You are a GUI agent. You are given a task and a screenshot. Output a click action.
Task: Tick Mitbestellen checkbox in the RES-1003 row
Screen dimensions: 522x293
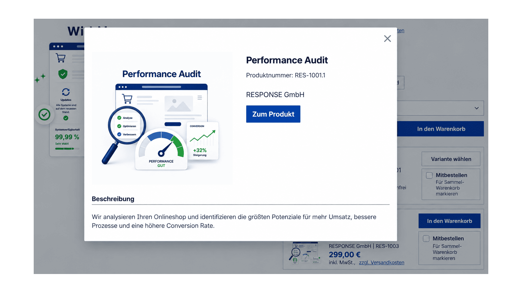[x=426, y=239]
